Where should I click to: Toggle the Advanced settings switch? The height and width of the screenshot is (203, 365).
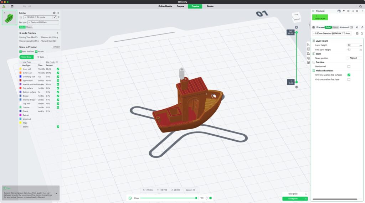[351, 27]
